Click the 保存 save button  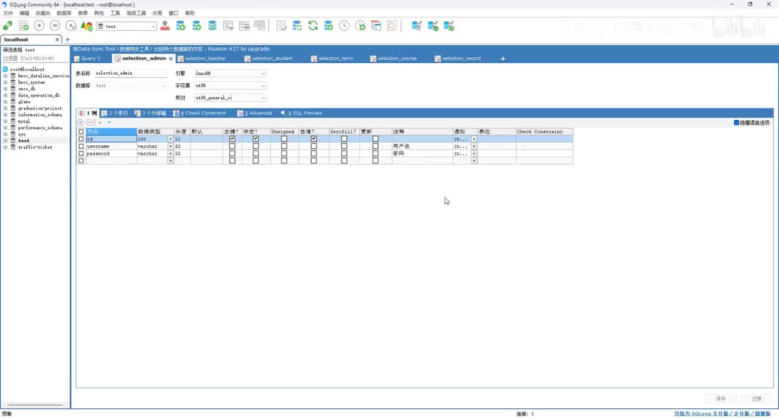pos(721,399)
